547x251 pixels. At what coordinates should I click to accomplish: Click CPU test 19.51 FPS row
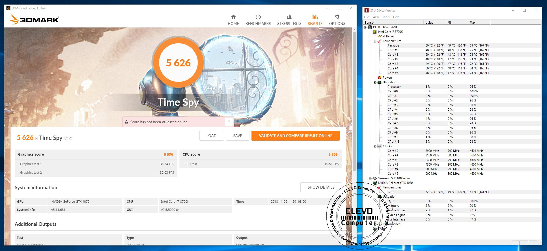[261, 164]
